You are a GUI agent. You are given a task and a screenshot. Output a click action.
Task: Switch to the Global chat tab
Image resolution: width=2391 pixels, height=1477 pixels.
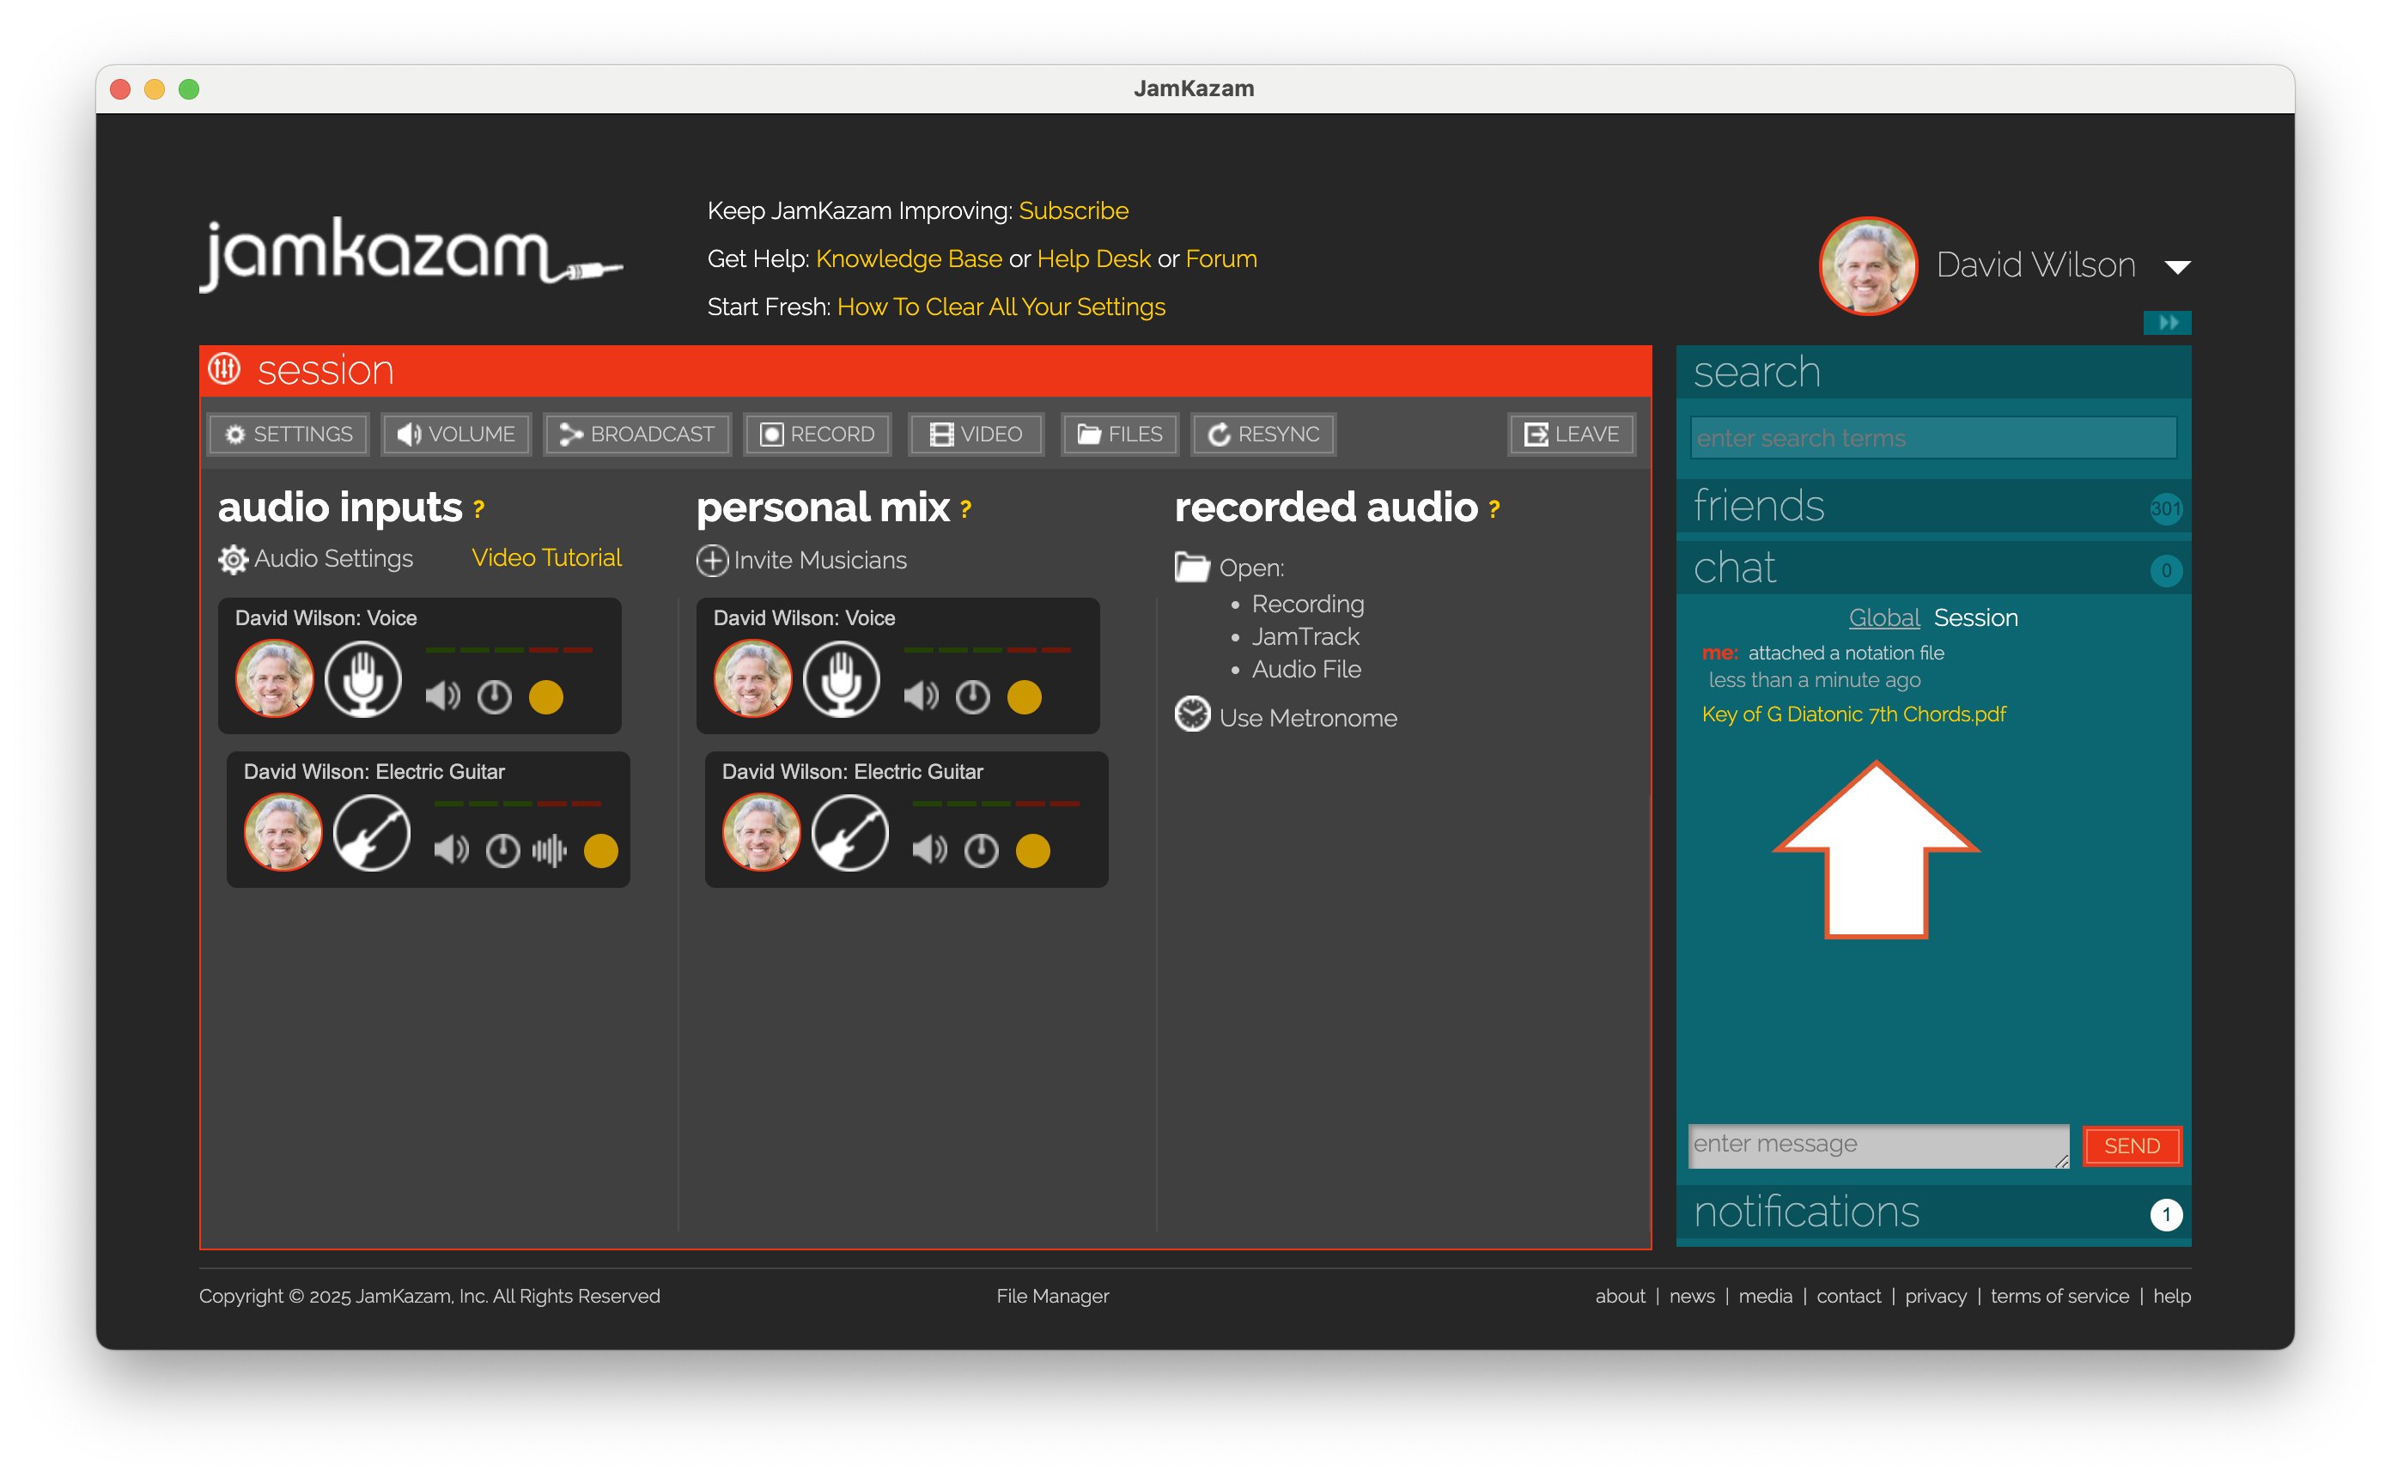pos(1883,617)
